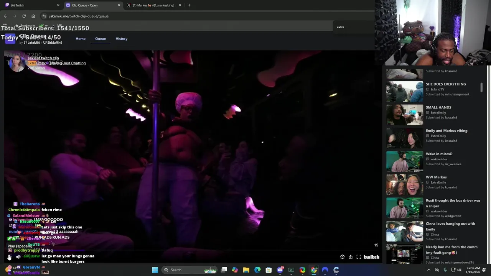
Task: Select Rosii thought the bus driver clip
Action: tap(453, 203)
